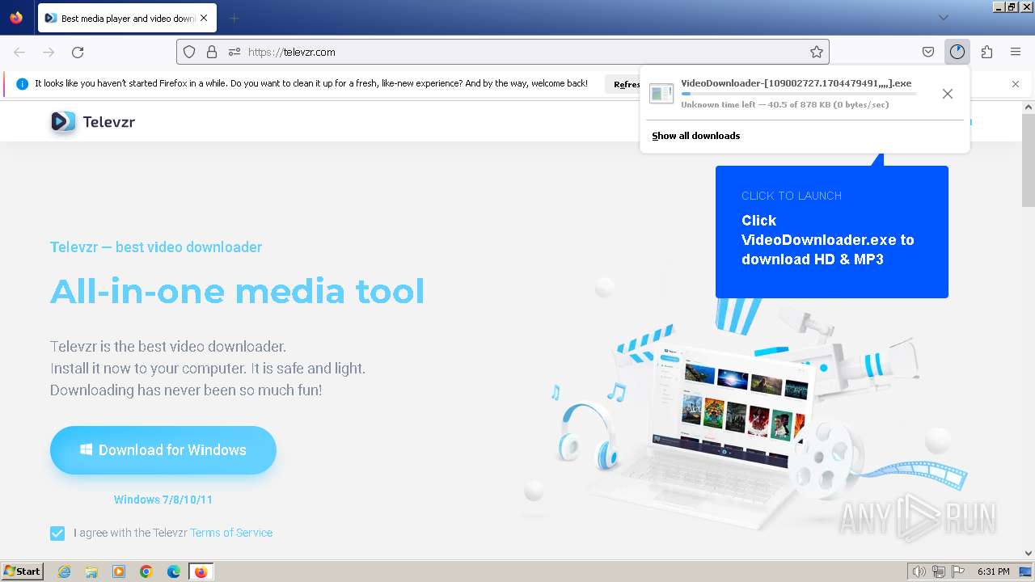Click the padlock site security icon
The image size is (1035, 582).
tap(212, 52)
